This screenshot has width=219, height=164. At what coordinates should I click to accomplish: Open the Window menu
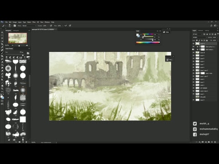(x=47, y=22)
